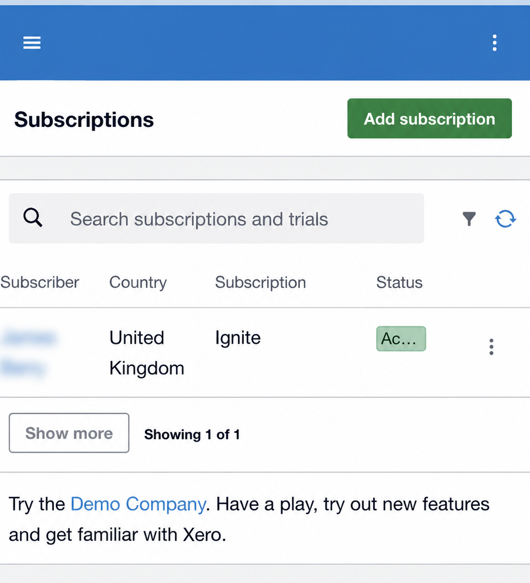530x583 pixels.
Task: Sort by the Status column header
Action: pyautogui.click(x=399, y=283)
